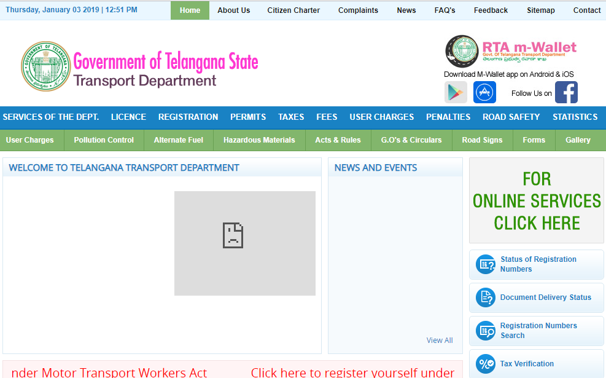Screen dimensions: 606x378
Task: Click the Registration Numbers Search icon
Action: (x=485, y=330)
